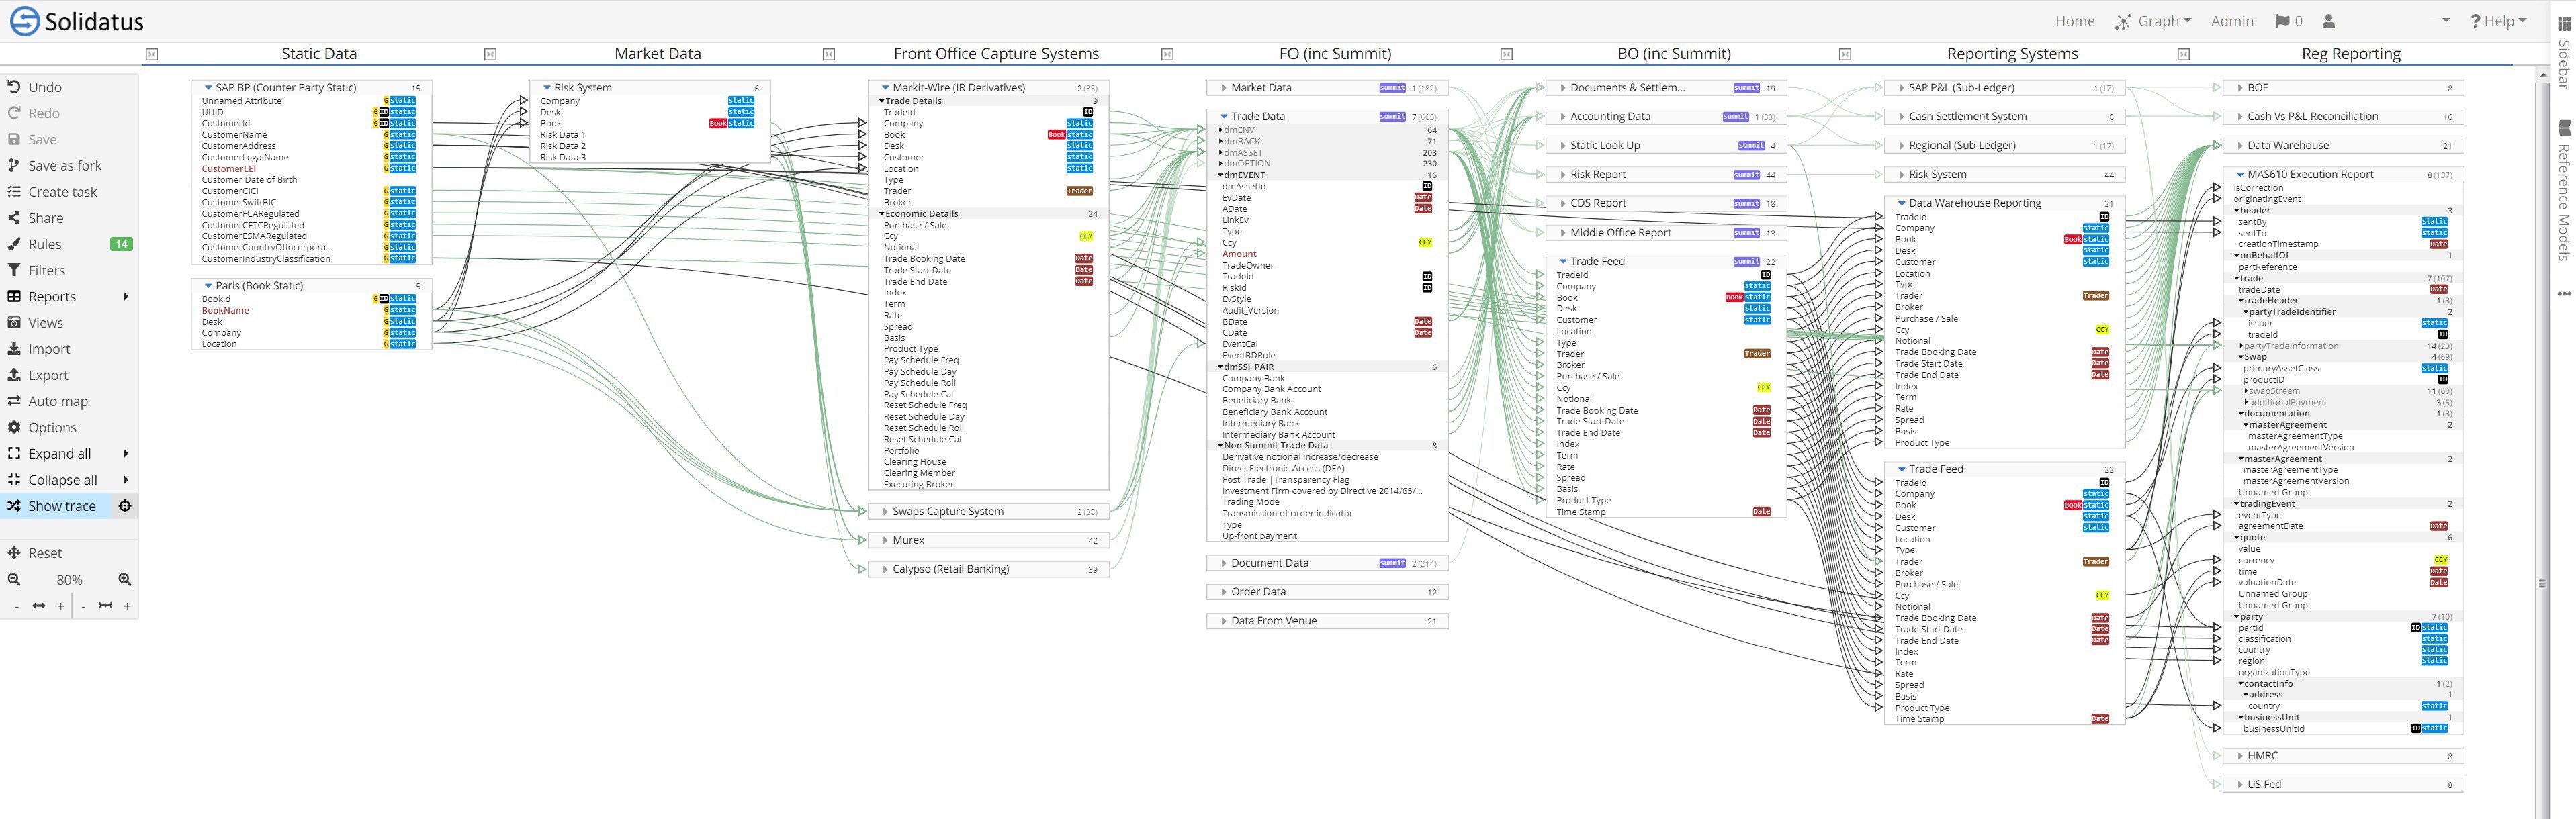Go to Home link

point(2074,21)
